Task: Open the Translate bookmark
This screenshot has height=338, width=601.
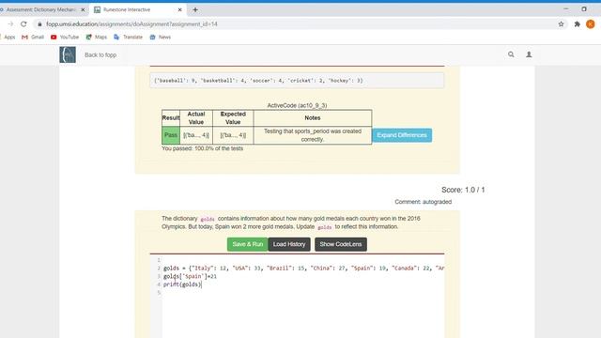Action: coord(129,38)
